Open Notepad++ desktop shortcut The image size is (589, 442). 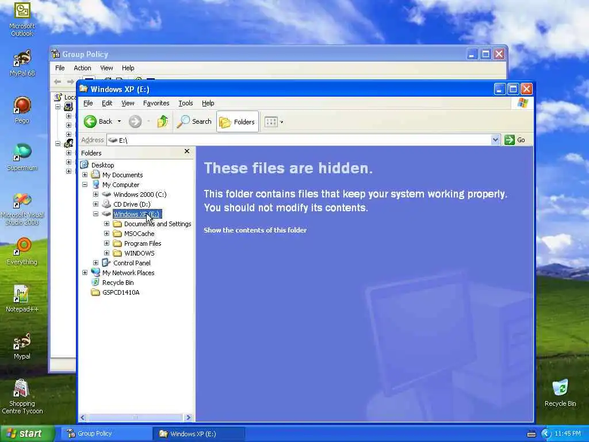coord(22,299)
